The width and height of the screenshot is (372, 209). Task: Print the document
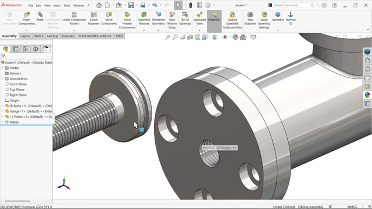click(143, 5)
